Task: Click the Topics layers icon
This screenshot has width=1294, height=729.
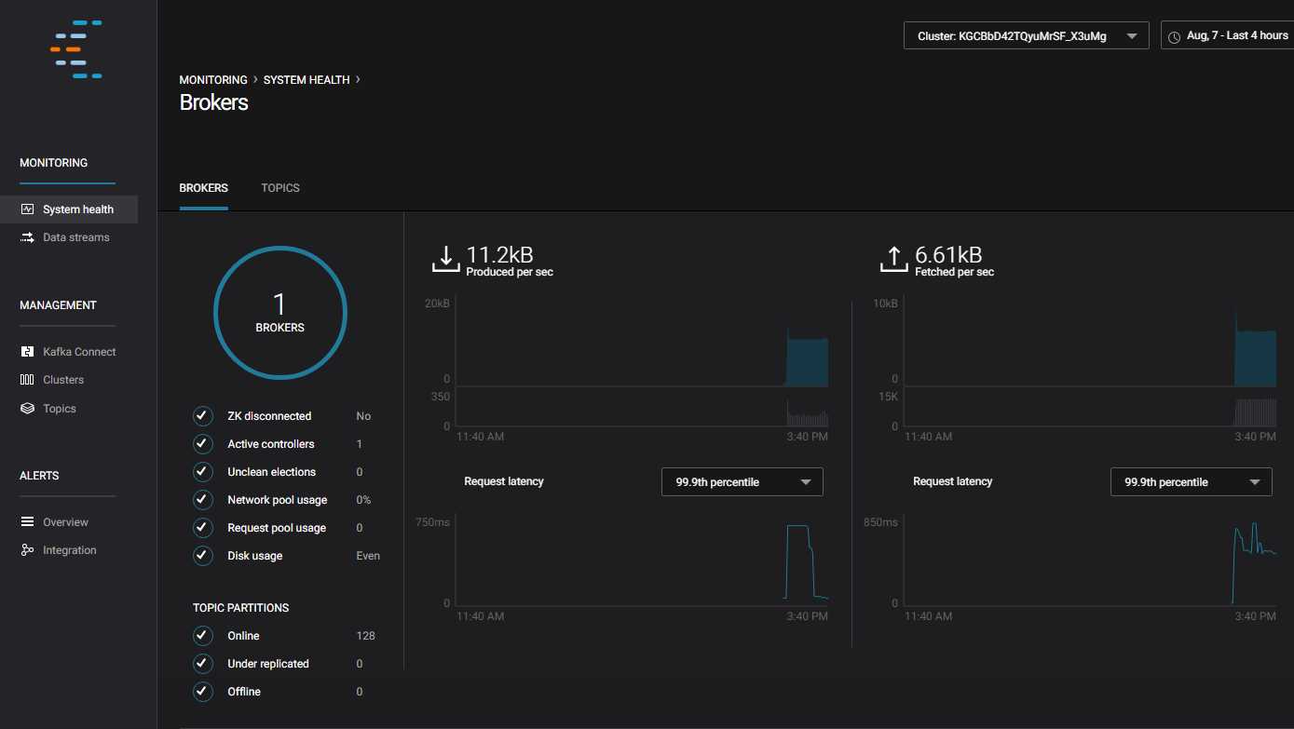Action: click(x=27, y=409)
